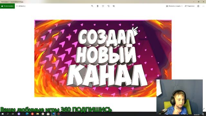Click the 'Добавить в' add-to button

pyautogui.click(x=21, y=6)
